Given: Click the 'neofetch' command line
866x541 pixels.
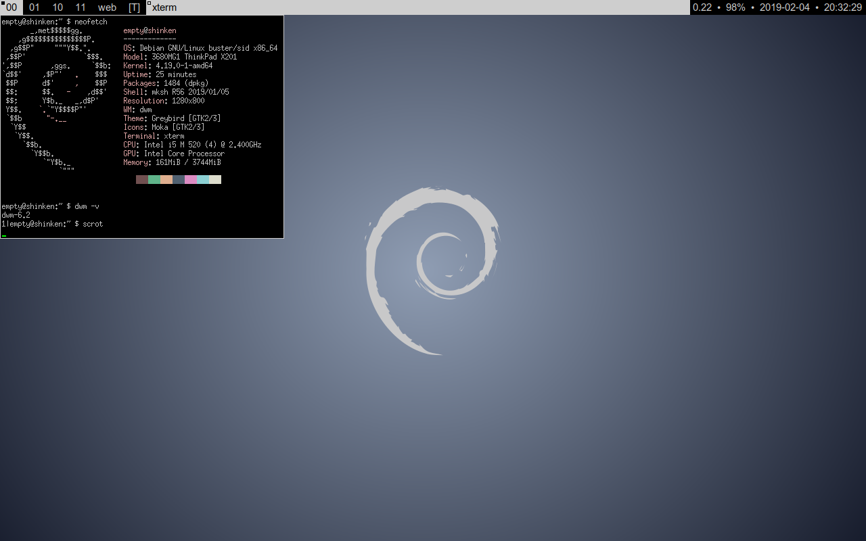Looking at the screenshot, I should pyautogui.click(x=54, y=22).
